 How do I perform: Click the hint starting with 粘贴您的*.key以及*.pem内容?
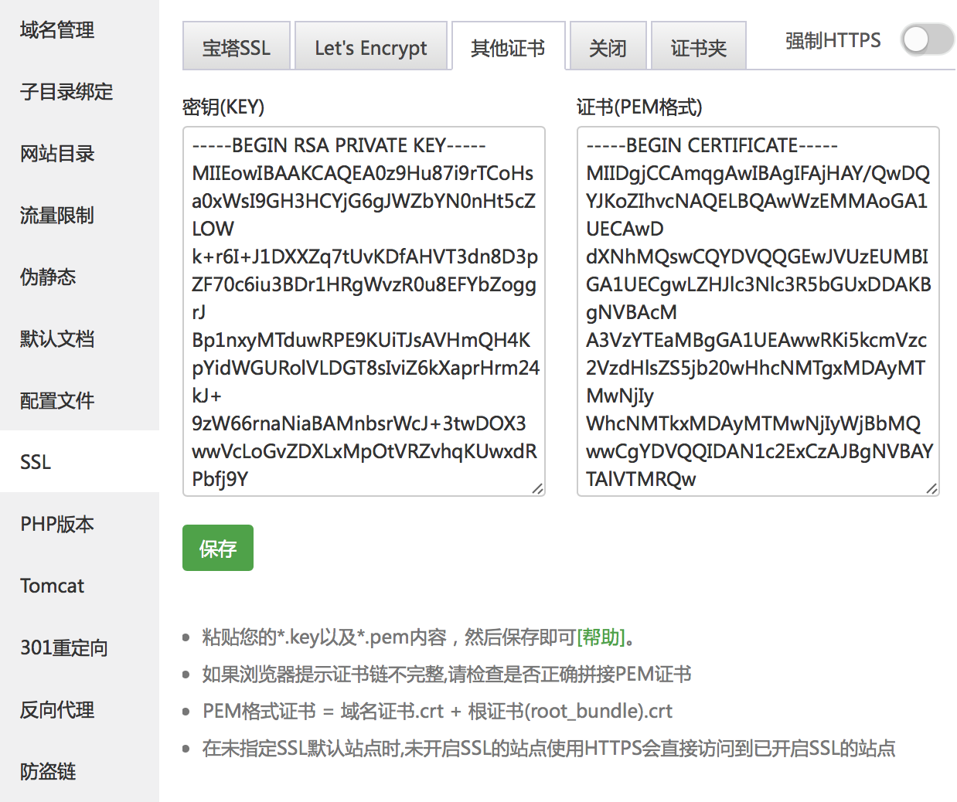(420, 637)
